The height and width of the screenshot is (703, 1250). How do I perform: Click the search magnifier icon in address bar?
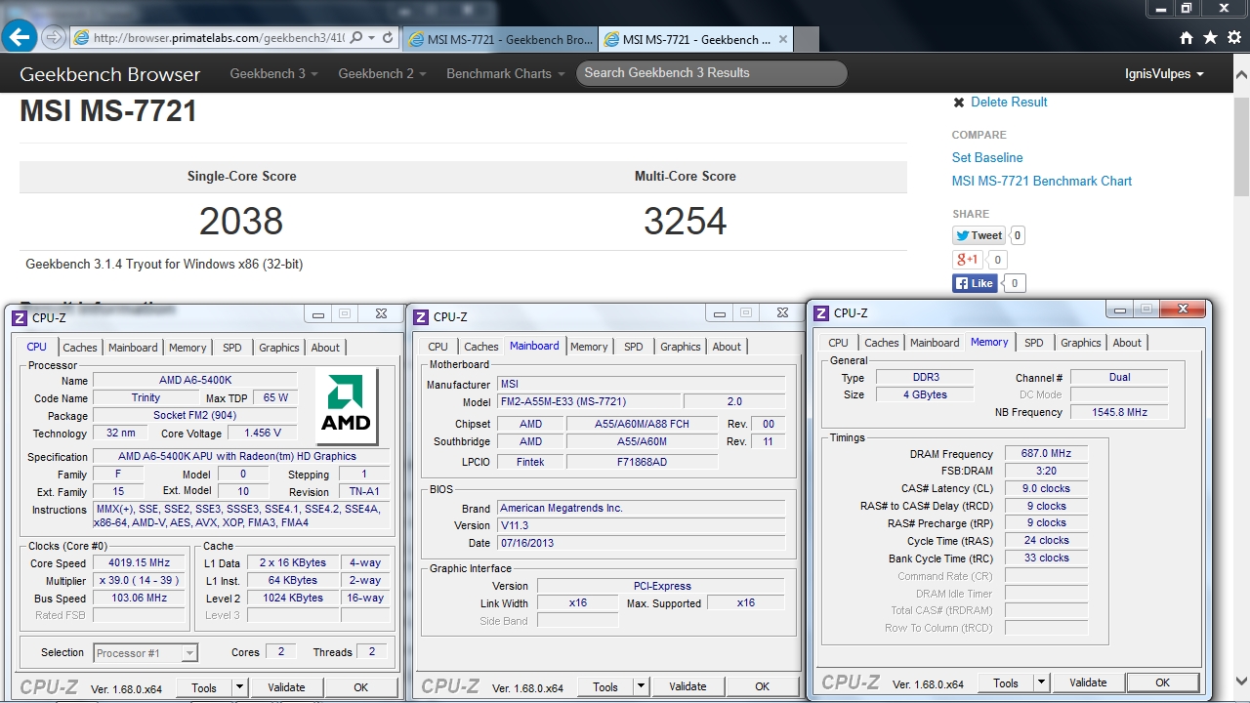click(x=356, y=38)
